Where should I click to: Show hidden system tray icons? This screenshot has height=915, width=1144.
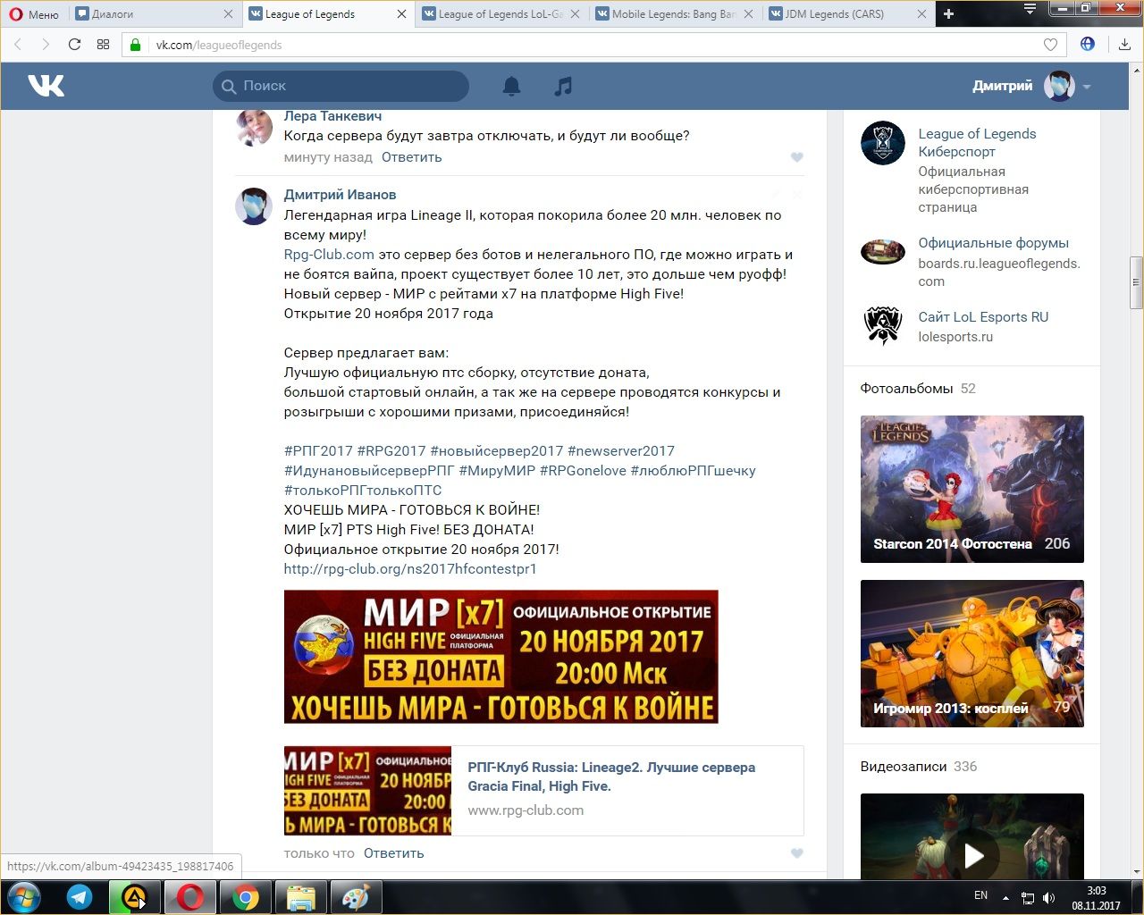(1006, 898)
